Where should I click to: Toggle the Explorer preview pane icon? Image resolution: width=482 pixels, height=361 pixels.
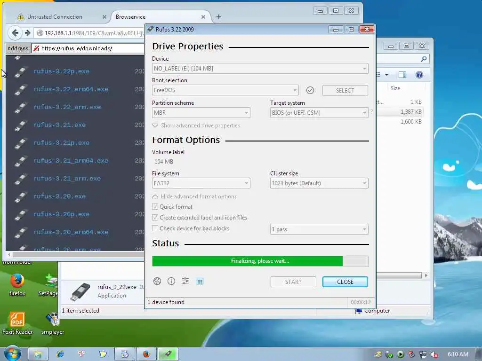[x=402, y=75]
